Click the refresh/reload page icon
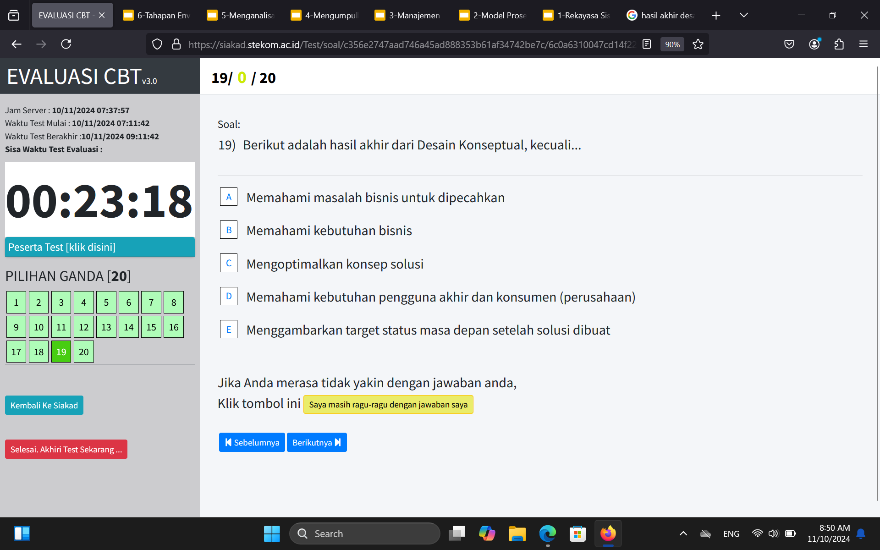The height and width of the screenshot is (550, 880). pos(65,44)
